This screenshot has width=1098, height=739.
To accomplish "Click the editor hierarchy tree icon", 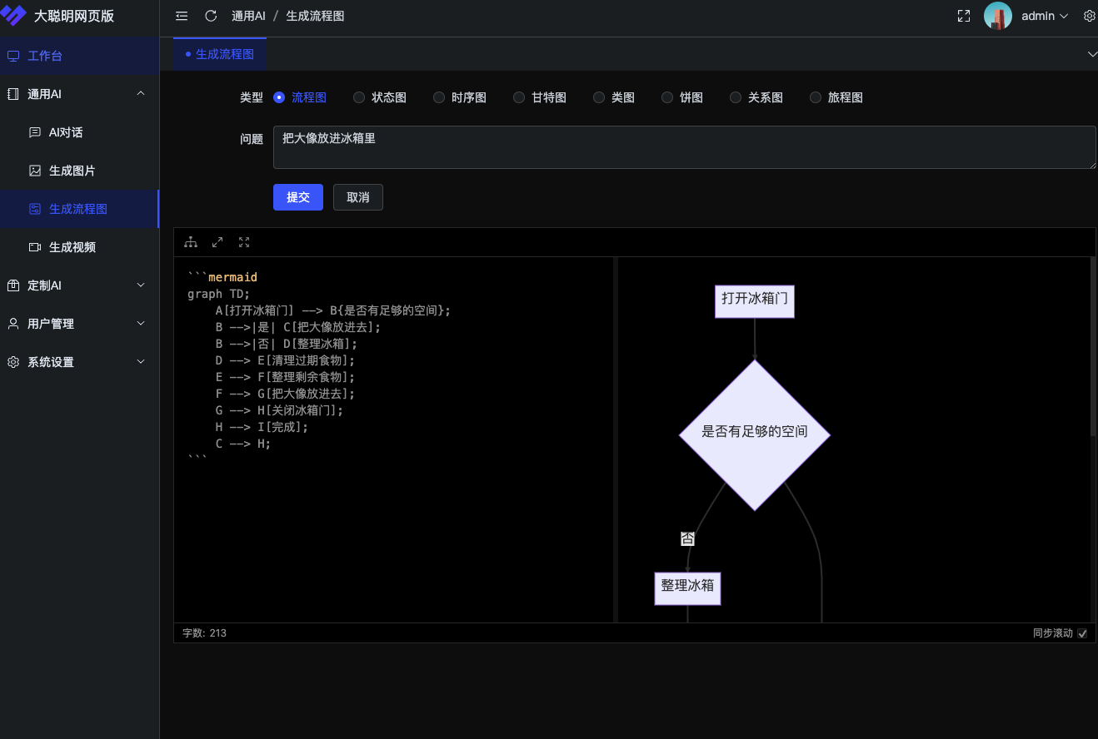I will [x=191, y=242].
